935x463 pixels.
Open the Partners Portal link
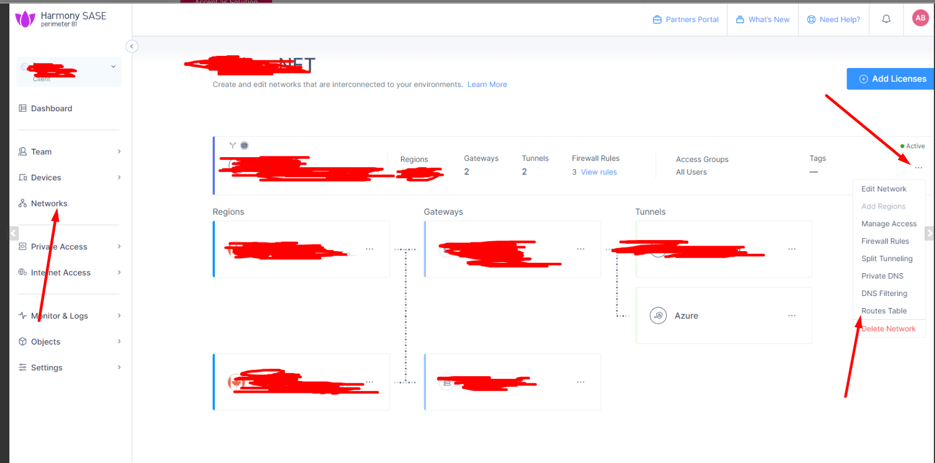pyautogui.click(x=685, y=19)
